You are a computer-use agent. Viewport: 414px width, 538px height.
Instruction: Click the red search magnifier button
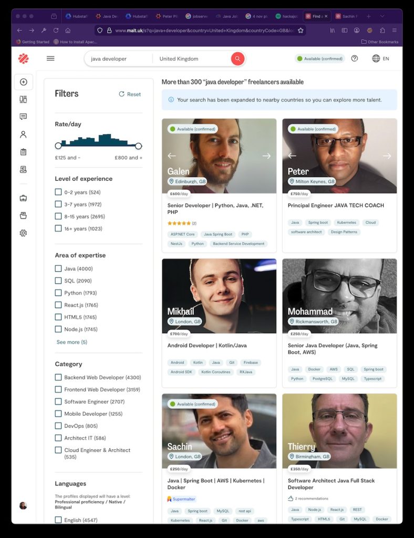[237, 59]
